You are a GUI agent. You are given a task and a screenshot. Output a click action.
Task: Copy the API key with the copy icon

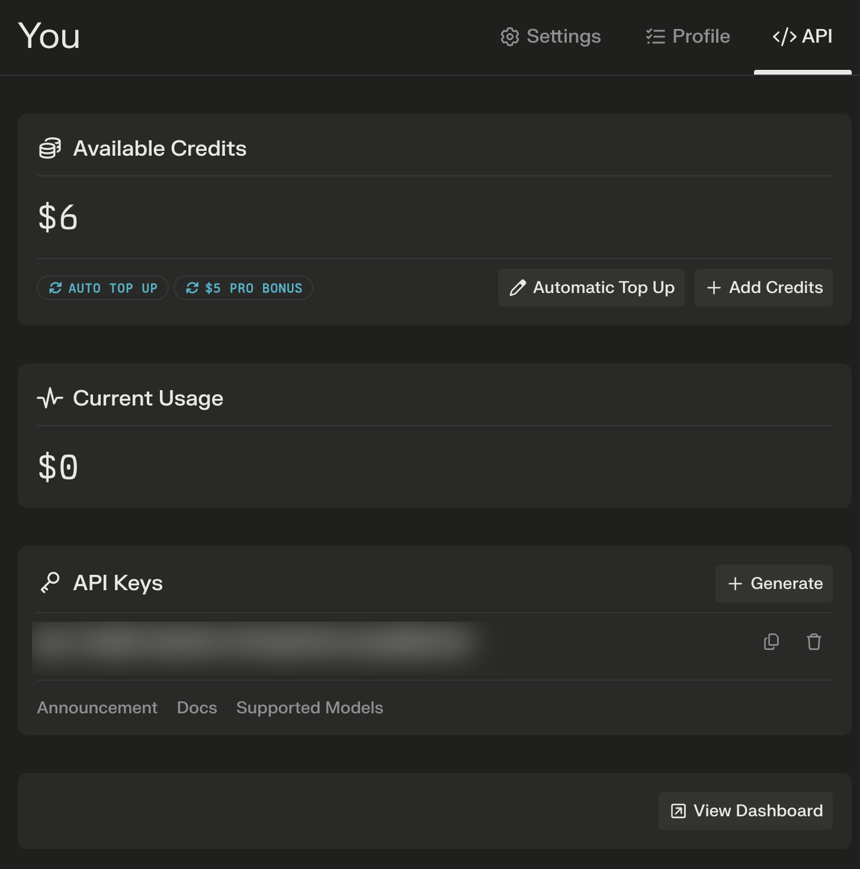click(771, 642)
